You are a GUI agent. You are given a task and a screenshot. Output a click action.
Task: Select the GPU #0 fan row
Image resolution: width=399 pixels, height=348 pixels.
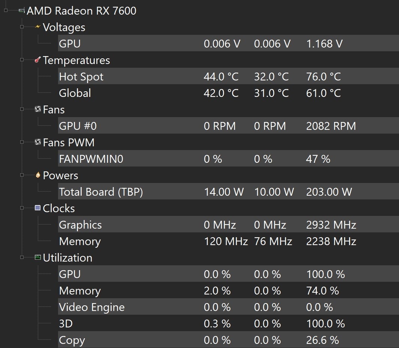[x=78, y=126]
